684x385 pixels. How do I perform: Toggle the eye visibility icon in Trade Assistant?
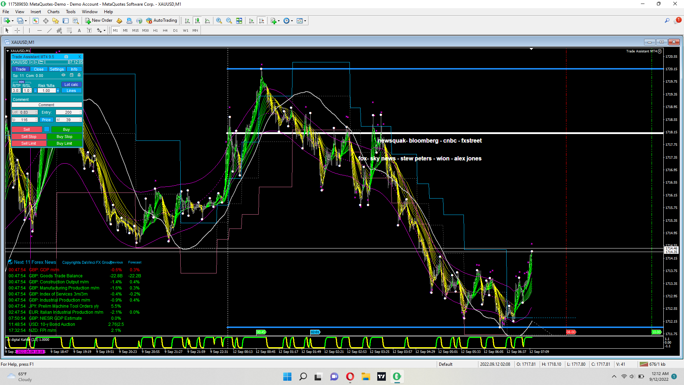[x=63, y=75]
